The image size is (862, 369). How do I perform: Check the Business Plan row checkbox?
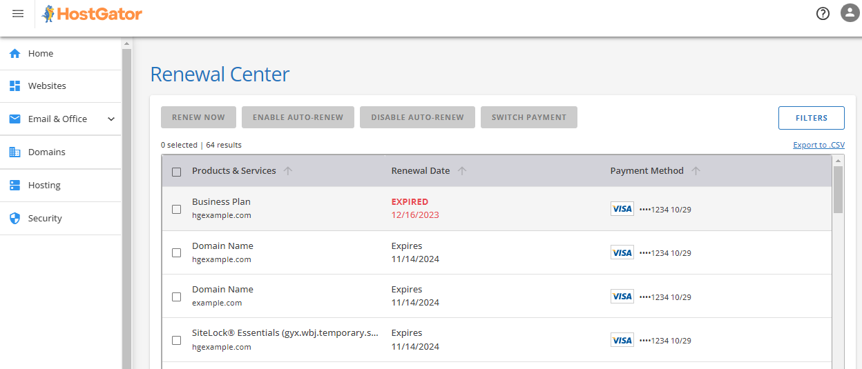pyautogui.click(x=176, y=209)
